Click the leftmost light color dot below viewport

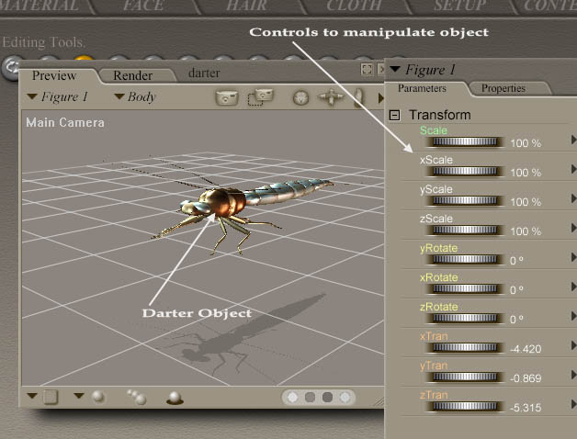pos(293,398)
